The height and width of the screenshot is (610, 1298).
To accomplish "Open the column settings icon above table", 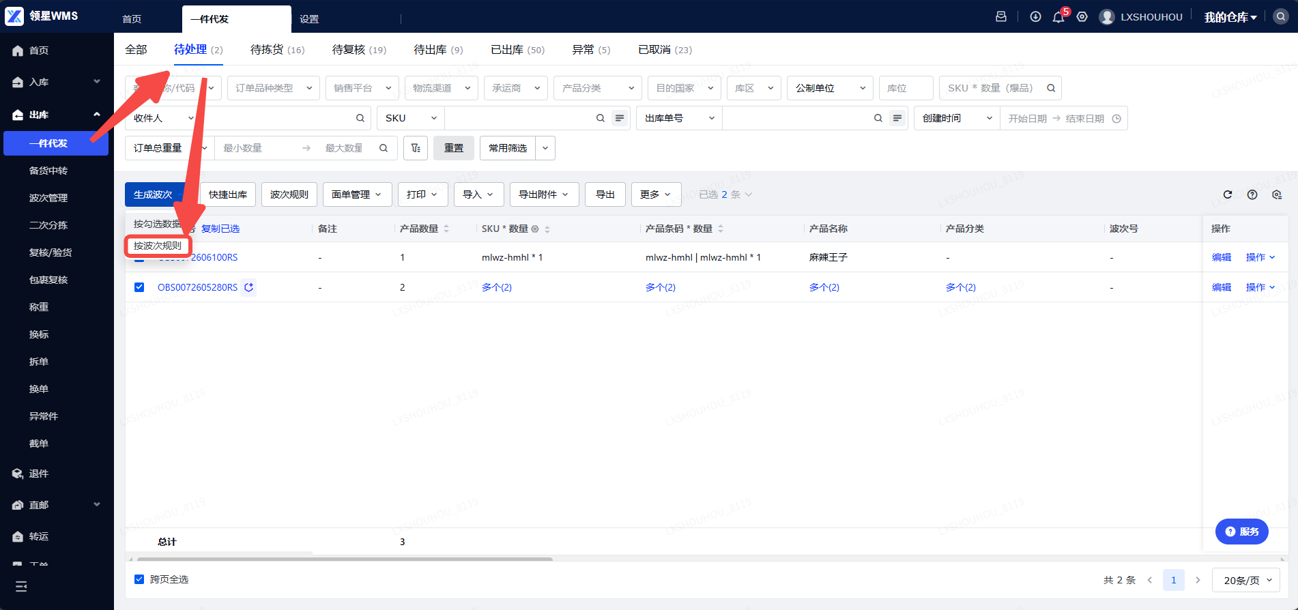I will (1277, 194).
